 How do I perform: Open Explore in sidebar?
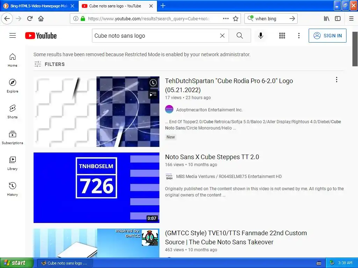[x=13, y=86]
